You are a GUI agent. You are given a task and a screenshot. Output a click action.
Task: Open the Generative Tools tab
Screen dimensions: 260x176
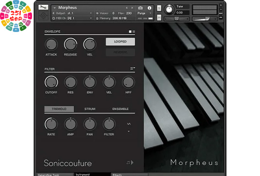(54, 175)
